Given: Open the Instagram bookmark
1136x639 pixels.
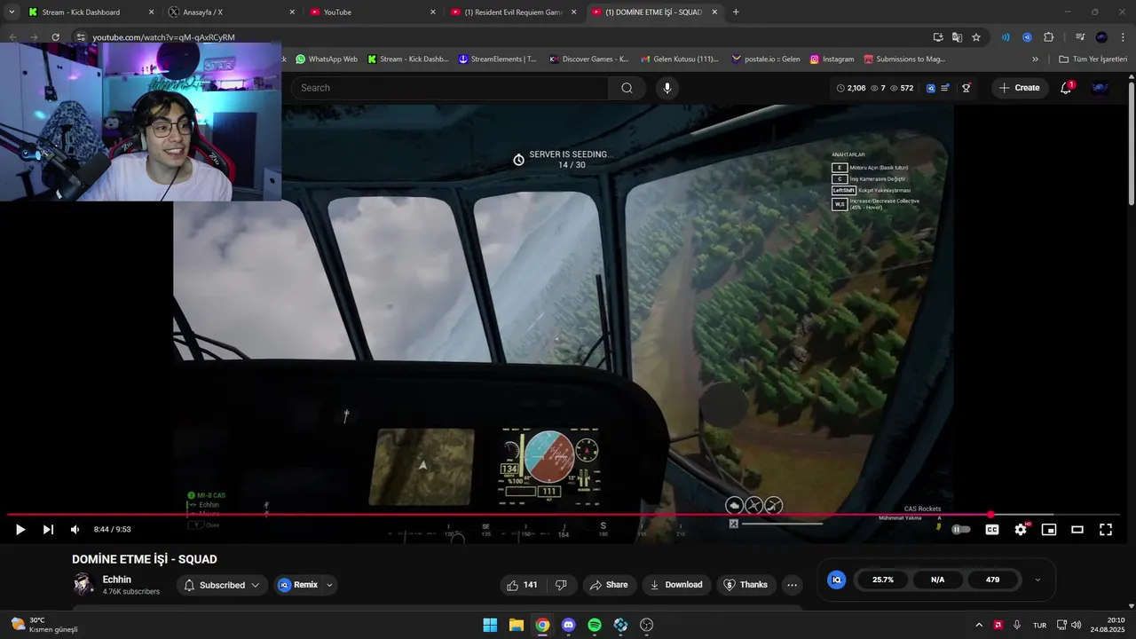Looking at the screenshot, I should pos(832,59).
